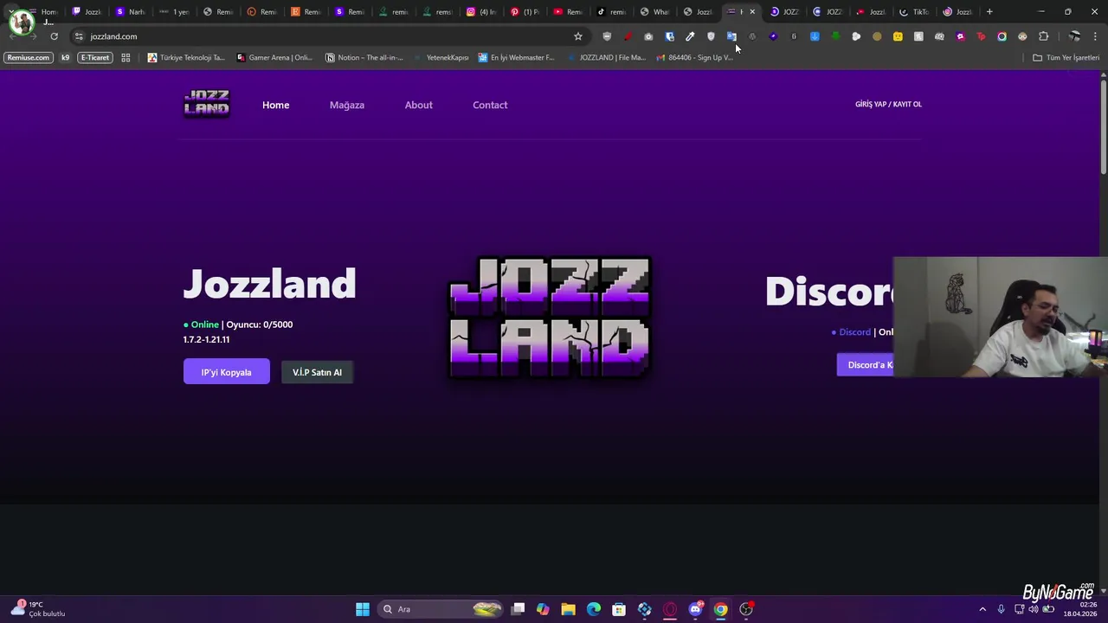Open the Home menu item
1108x623 pixels.
(x=275, y=105)
